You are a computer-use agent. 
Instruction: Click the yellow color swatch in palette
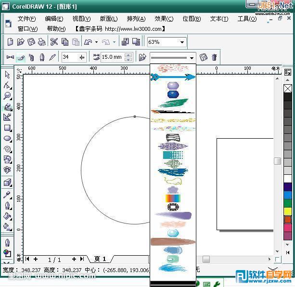287,211
